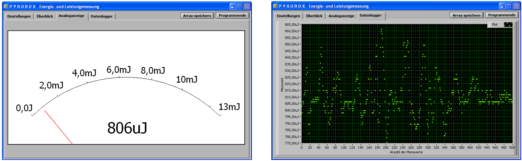This screenshot has width=522, height=161.
Task: Click the 806uJ numeric readout
Action: point(127,128)
